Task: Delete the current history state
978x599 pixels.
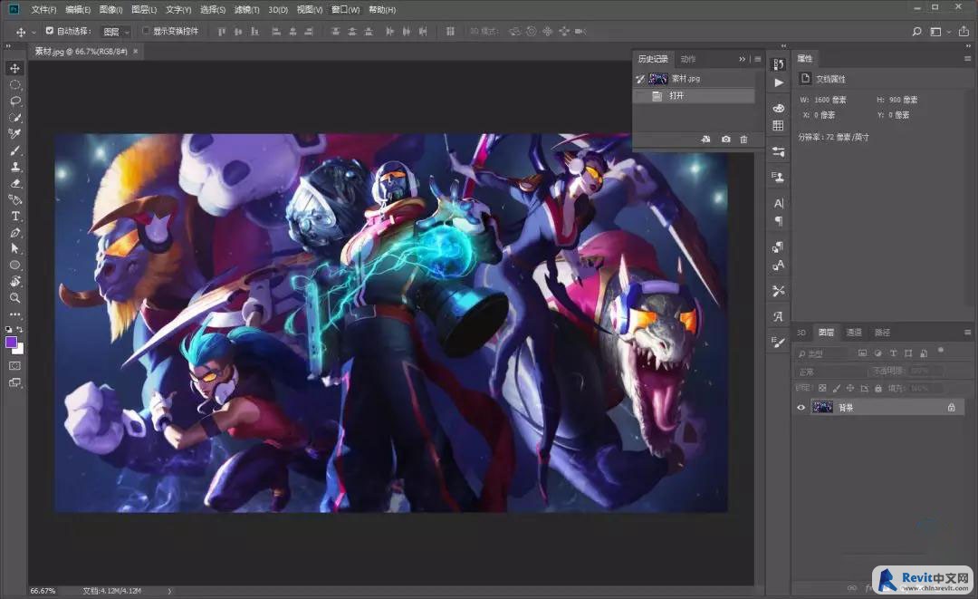Action: point(743,140)
